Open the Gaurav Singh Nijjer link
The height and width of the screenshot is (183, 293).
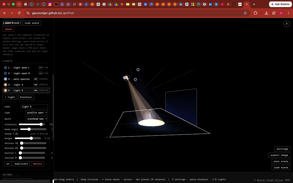tap(270, 180)
